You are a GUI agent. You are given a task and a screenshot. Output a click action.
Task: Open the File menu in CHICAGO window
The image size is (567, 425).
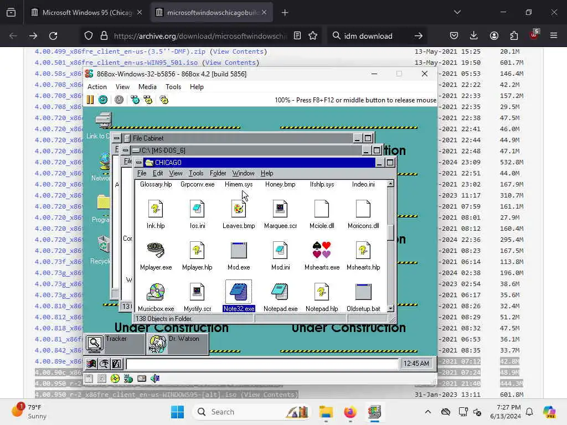(x=142, y=173)
